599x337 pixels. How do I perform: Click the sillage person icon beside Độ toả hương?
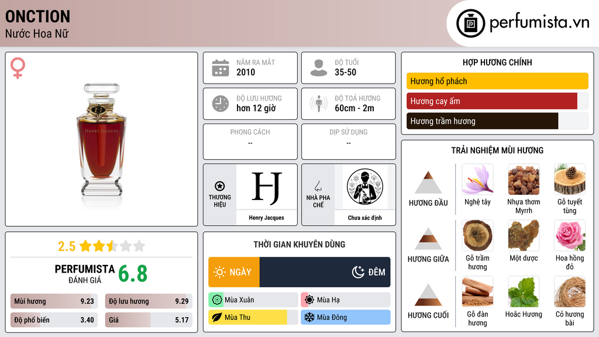click(319, 104)
